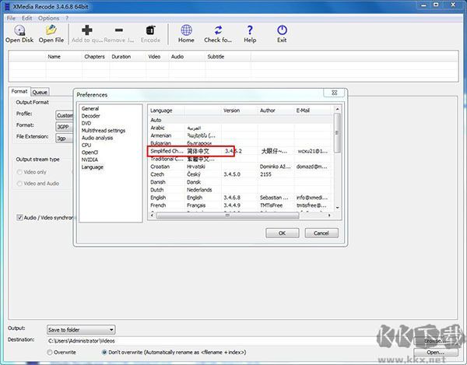
Task: Select Dutch language row
Action: click(241, 190)
